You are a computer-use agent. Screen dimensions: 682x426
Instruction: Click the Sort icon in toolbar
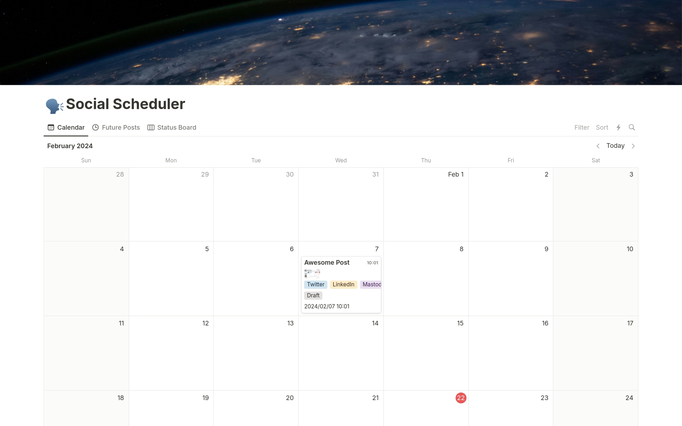pyautogui.click(x=601, y=127)
